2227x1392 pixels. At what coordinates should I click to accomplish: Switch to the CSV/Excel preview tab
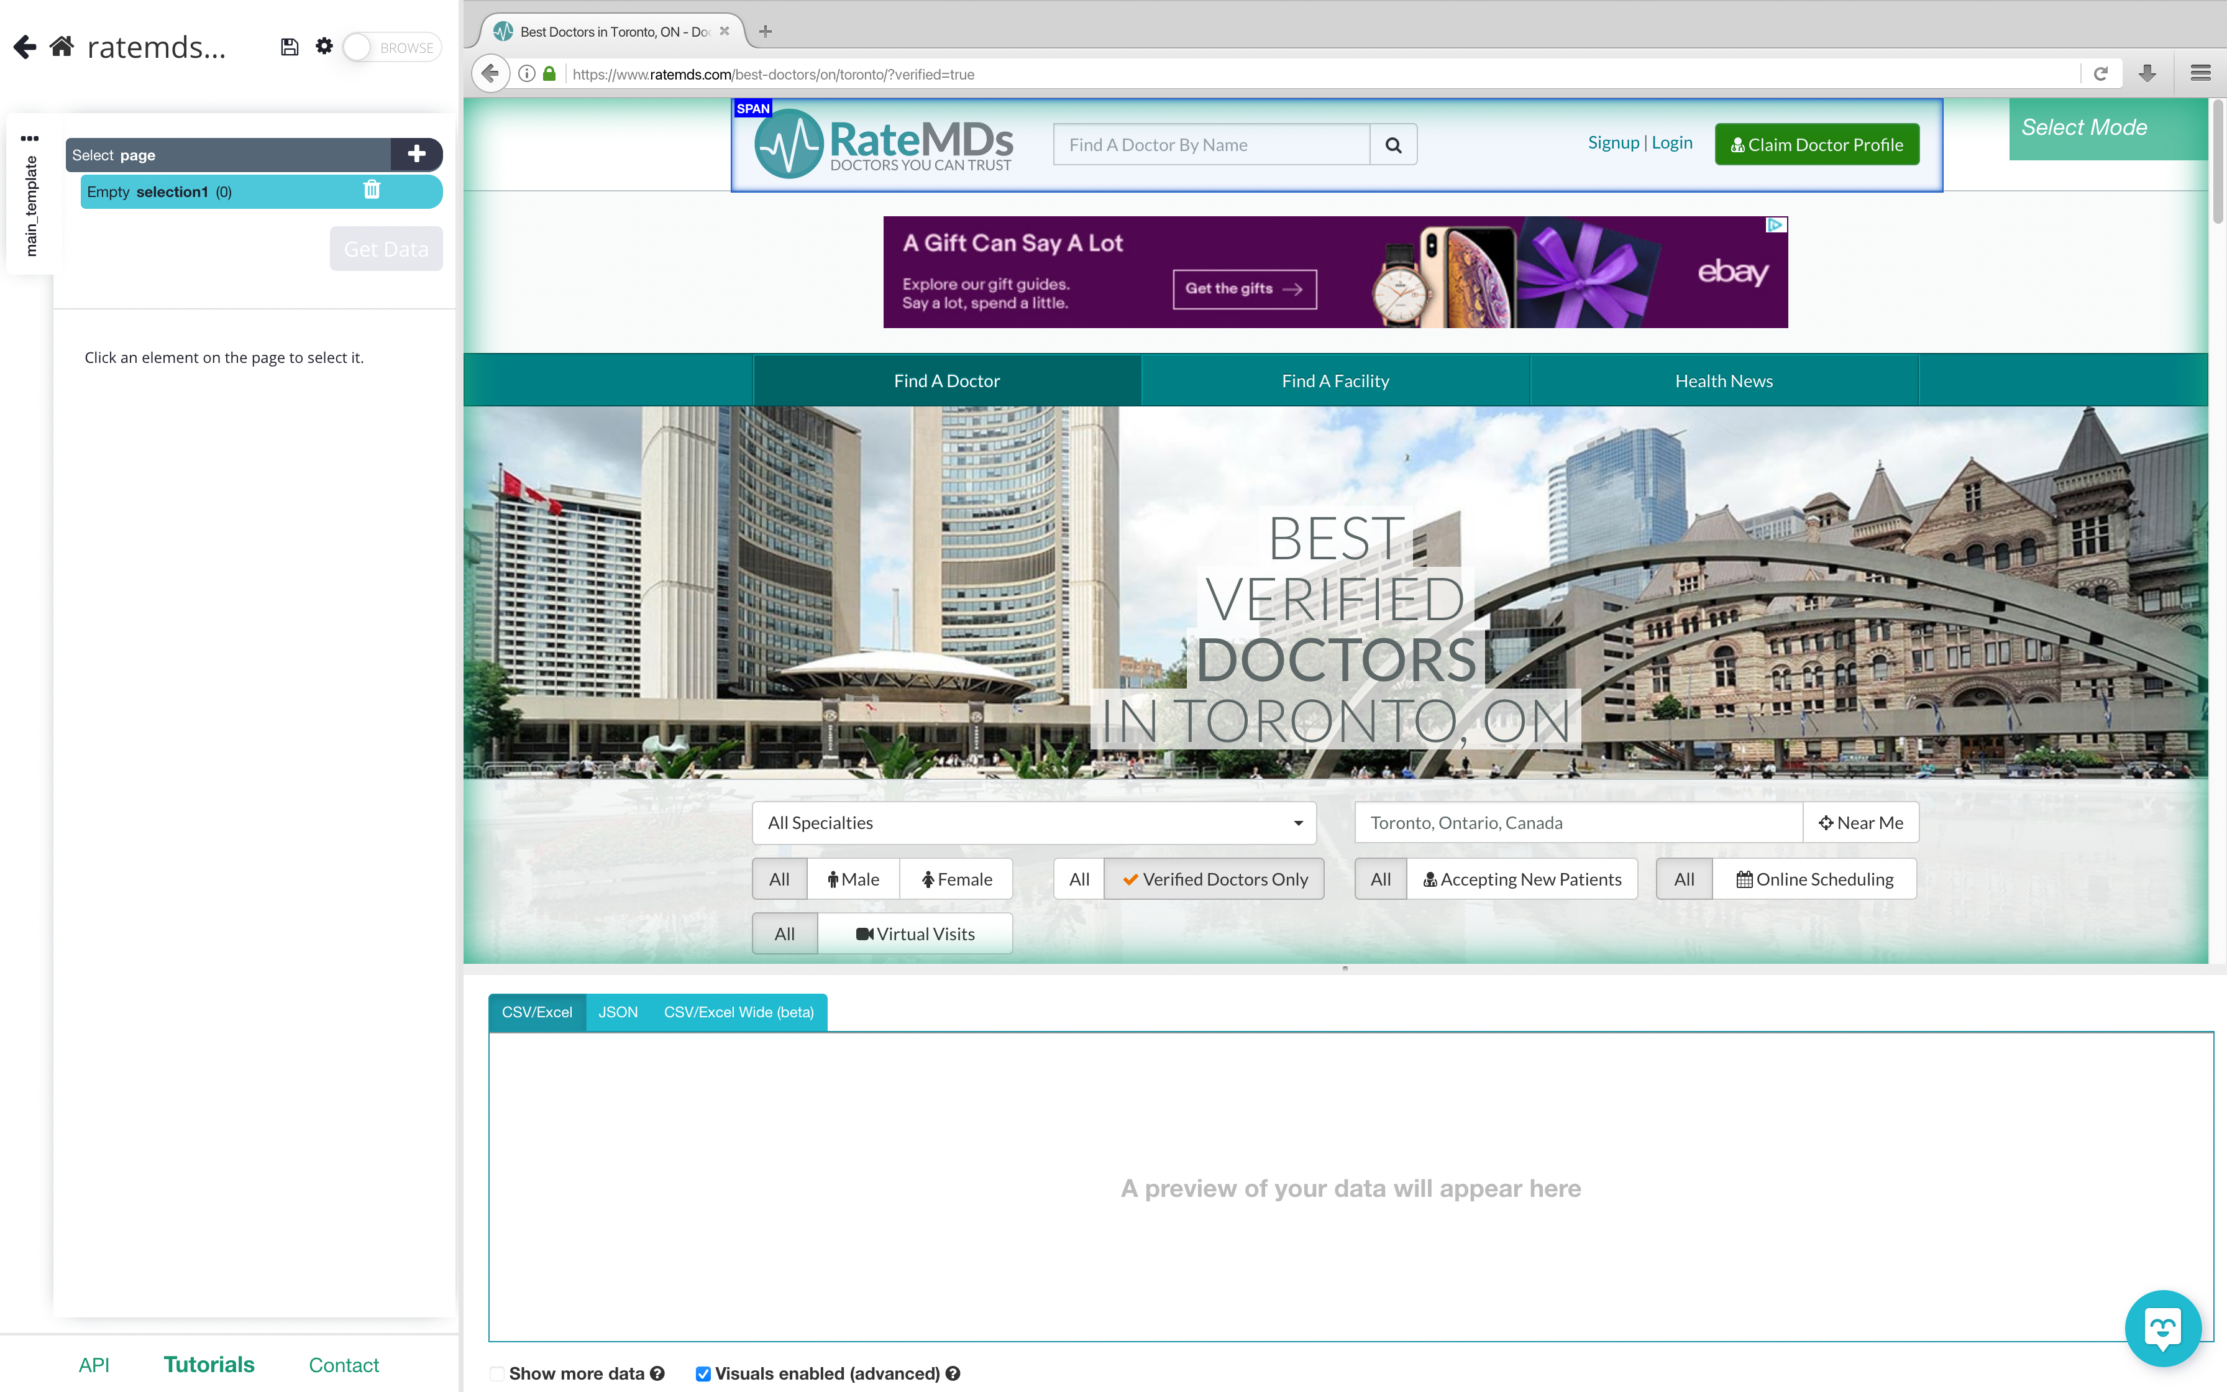coord(536,1012)
